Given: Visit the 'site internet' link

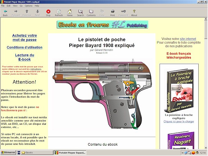Looking at the screenshot, I should (188, 39).
